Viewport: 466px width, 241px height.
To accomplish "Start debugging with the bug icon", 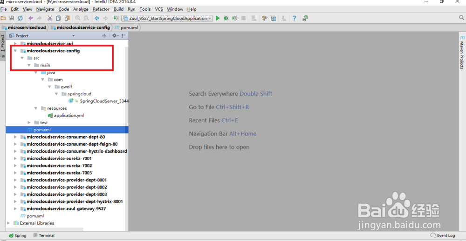I will pos(226,19).
